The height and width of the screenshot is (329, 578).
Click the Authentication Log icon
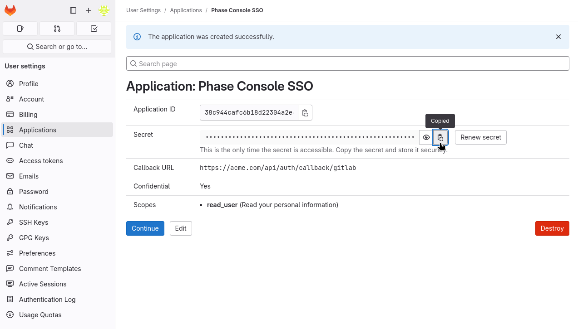pyautogui.click(x=10, y=300)
